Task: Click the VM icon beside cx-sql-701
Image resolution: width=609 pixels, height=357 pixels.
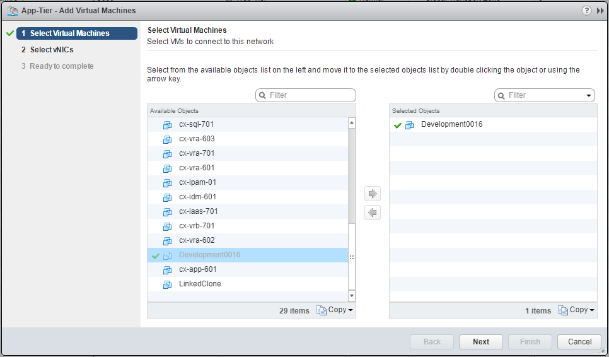Action: pyautogui.click(x=167, y=125)
